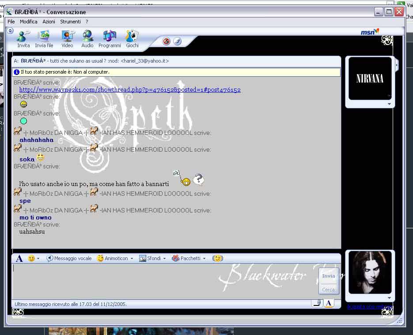Open the File menu
The width and height of the screenshot is (413, 335).
click(11, 22)
